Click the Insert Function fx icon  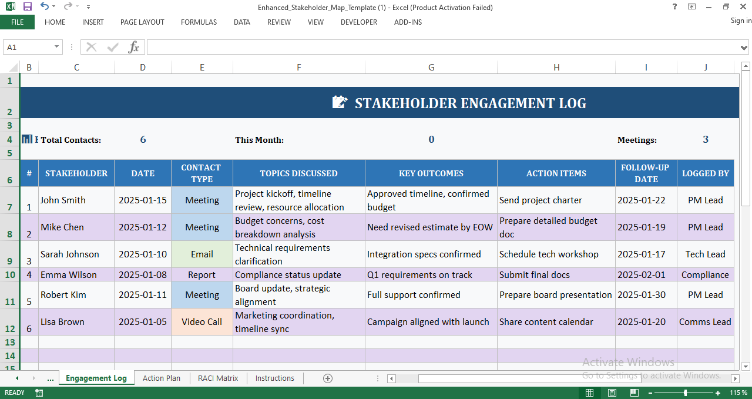click(134, 47)
